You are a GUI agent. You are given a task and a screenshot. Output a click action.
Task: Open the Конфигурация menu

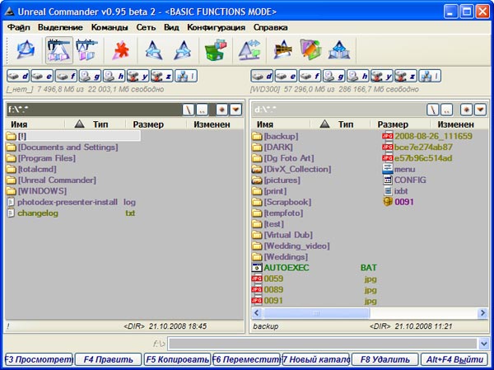pyautogui.click(x=216, y=27)
